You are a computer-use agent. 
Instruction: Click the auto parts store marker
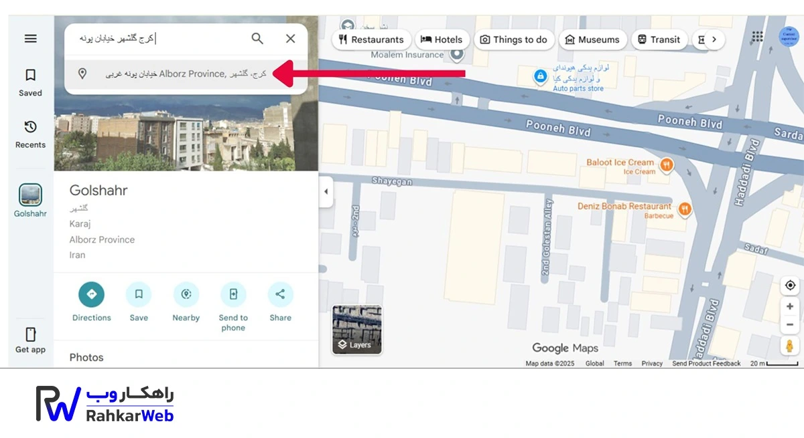(540, 77)
